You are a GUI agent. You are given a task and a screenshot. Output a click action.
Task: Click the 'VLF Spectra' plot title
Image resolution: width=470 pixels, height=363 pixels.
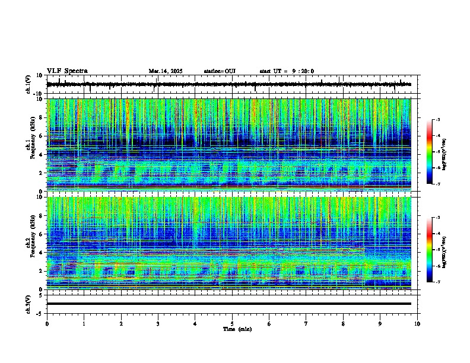67,71
